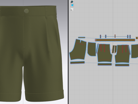Select the leftmost belt loop above waistband
This screenshot has width=138, height=104.
(x=100, y=36)
